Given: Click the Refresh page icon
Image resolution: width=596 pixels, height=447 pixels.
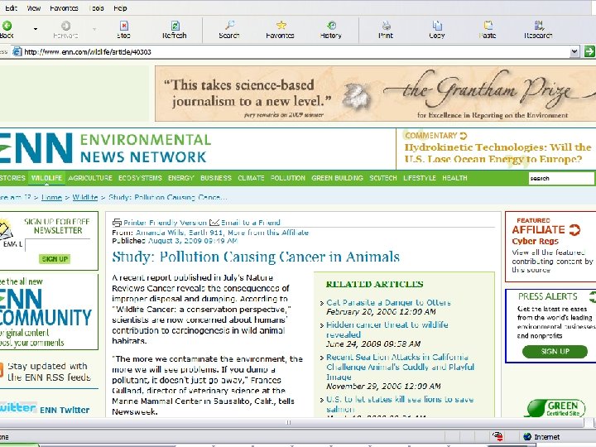Looking at the screenshot, I should (x=174, y=26).
